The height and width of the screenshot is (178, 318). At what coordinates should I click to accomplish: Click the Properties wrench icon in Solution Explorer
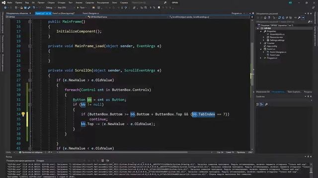[x=299, y=18]
